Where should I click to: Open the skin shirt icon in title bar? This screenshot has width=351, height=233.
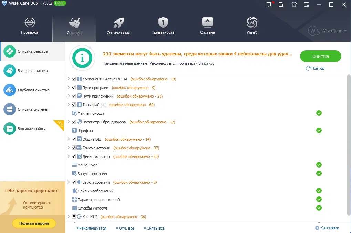[x=294, y=4]
